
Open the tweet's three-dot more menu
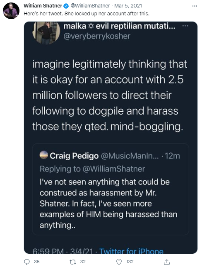(x=195, y=6)
